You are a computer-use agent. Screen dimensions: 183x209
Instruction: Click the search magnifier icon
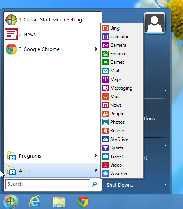coord(95,184)
